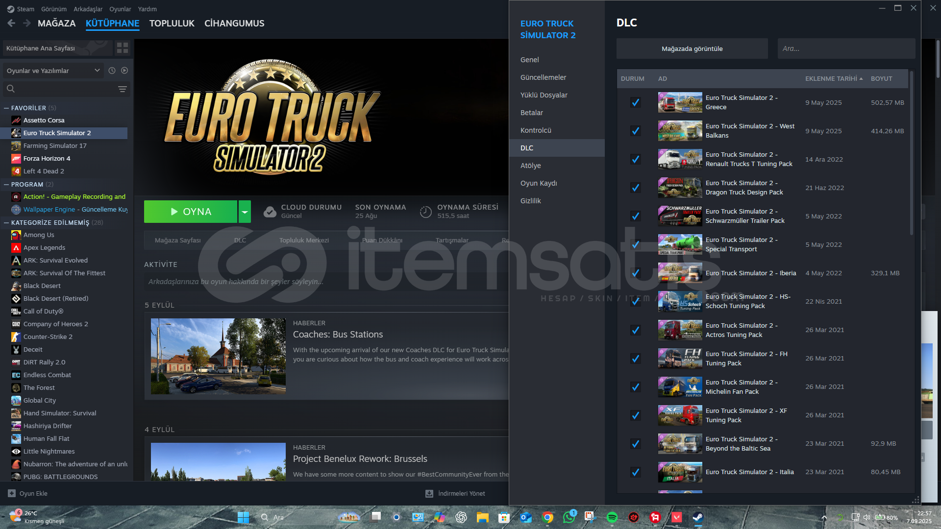The height and width of the screenshot is (529, 941).
Task: Open Windows Start menu from taskbar
Action: point(243,517)
